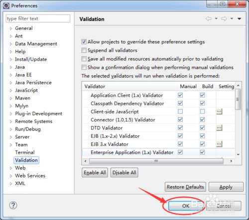Toggle Manual for DTD Validator
The image size is (249, 220).
pyautogui.click(x=180, y=128)
